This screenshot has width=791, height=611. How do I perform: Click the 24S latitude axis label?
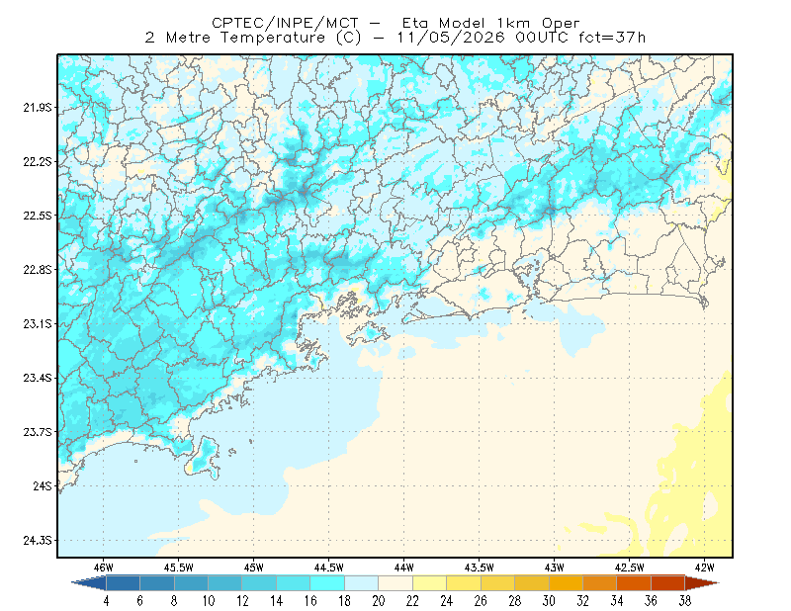point(43,486)
